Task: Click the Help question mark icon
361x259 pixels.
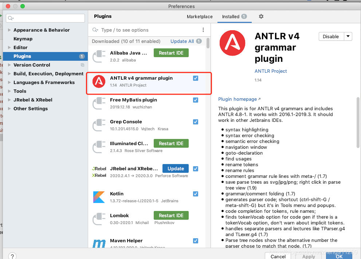Action: 12,256
